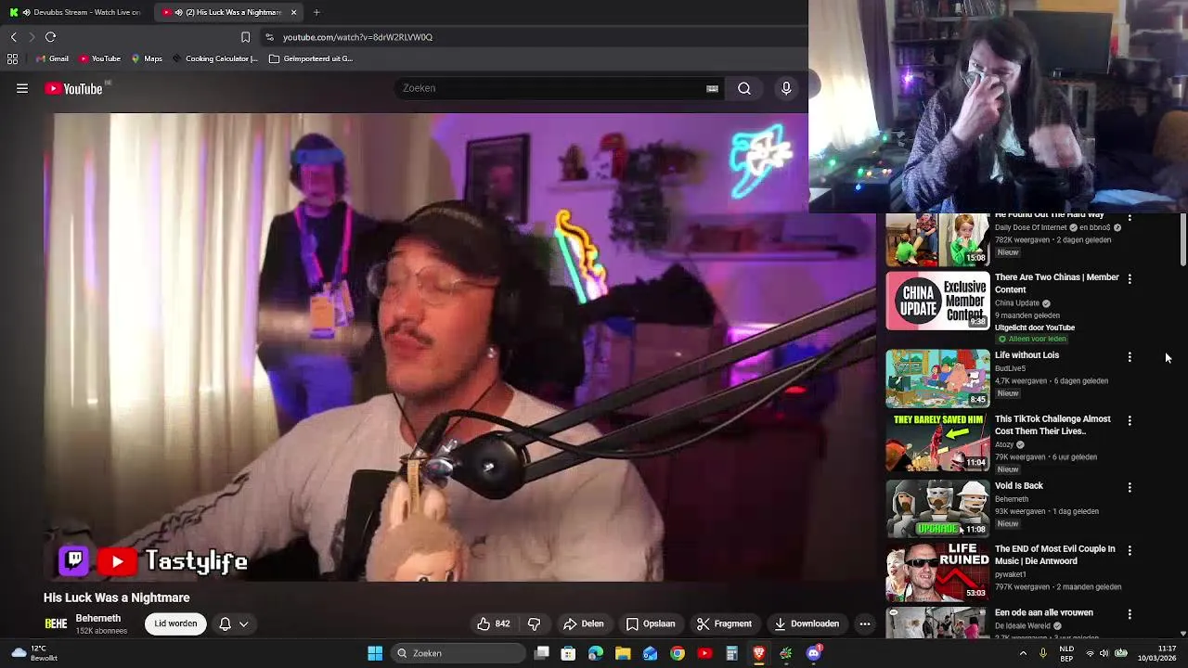Open the YouTube guide hamburger menu

click(22, 88)
